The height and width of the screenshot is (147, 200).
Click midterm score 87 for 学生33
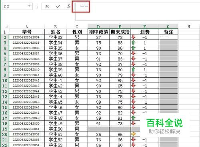coord(98,37)
